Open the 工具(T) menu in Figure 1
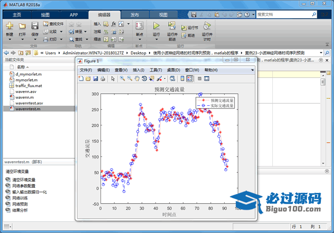 tap(156, 70)
